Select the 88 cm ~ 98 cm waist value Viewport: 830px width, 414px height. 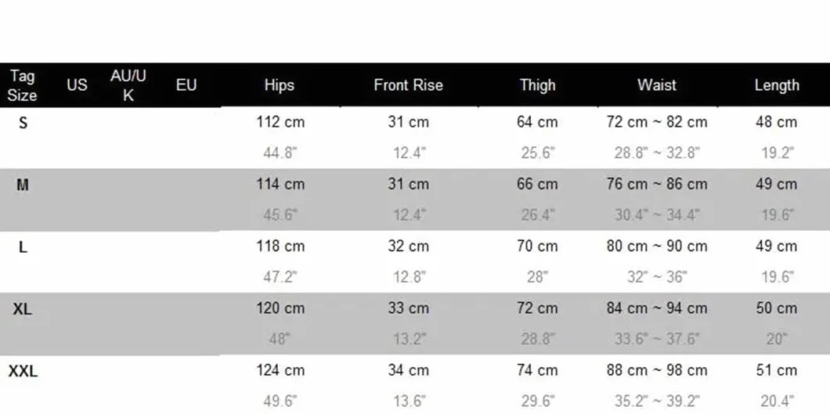656,370
